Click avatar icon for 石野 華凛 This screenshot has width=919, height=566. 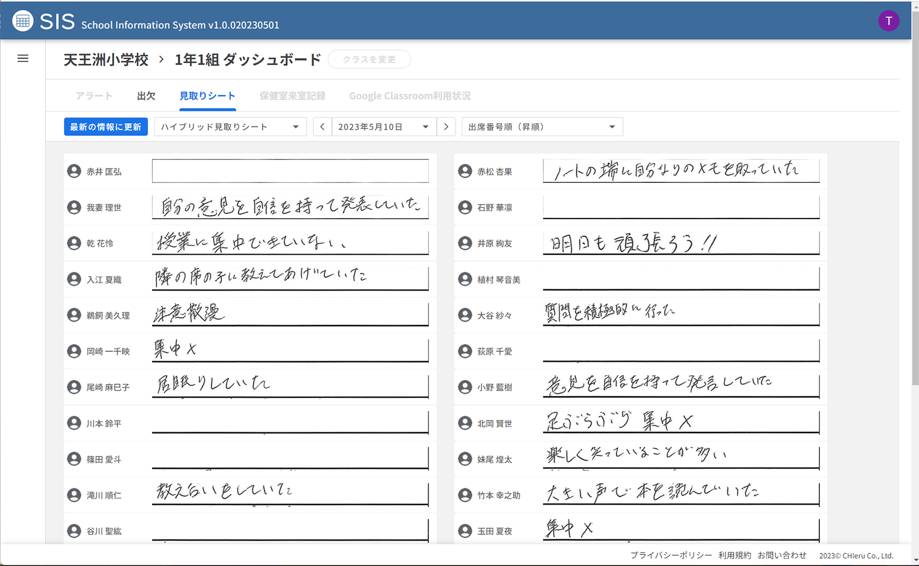point(465,207)
